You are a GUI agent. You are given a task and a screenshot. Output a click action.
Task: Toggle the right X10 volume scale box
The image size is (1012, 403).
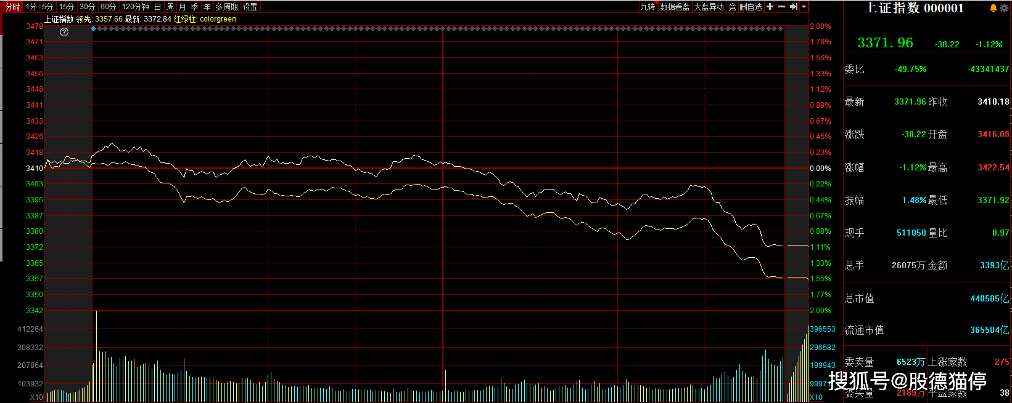(x=816, y=397)
